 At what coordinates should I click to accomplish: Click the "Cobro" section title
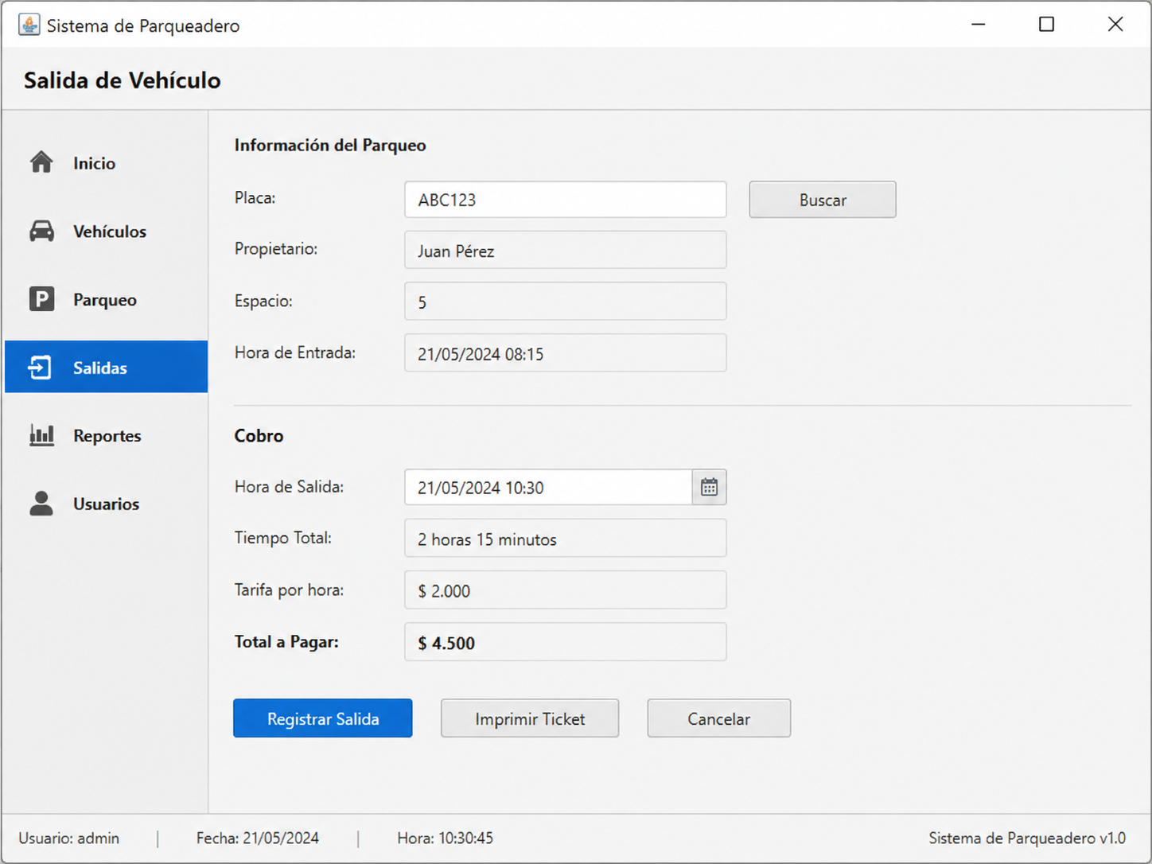(x=259, y=435)
